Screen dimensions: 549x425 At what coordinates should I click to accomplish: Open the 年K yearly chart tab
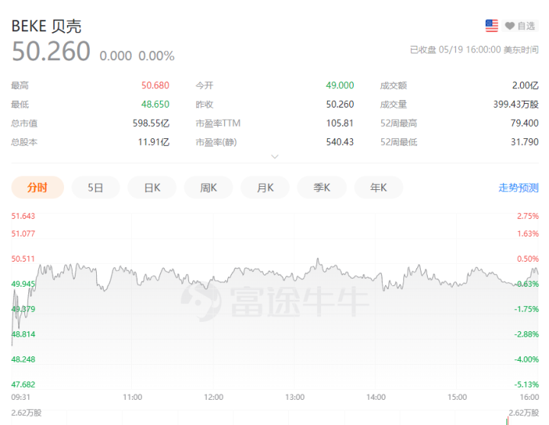[x=378, y=188]
